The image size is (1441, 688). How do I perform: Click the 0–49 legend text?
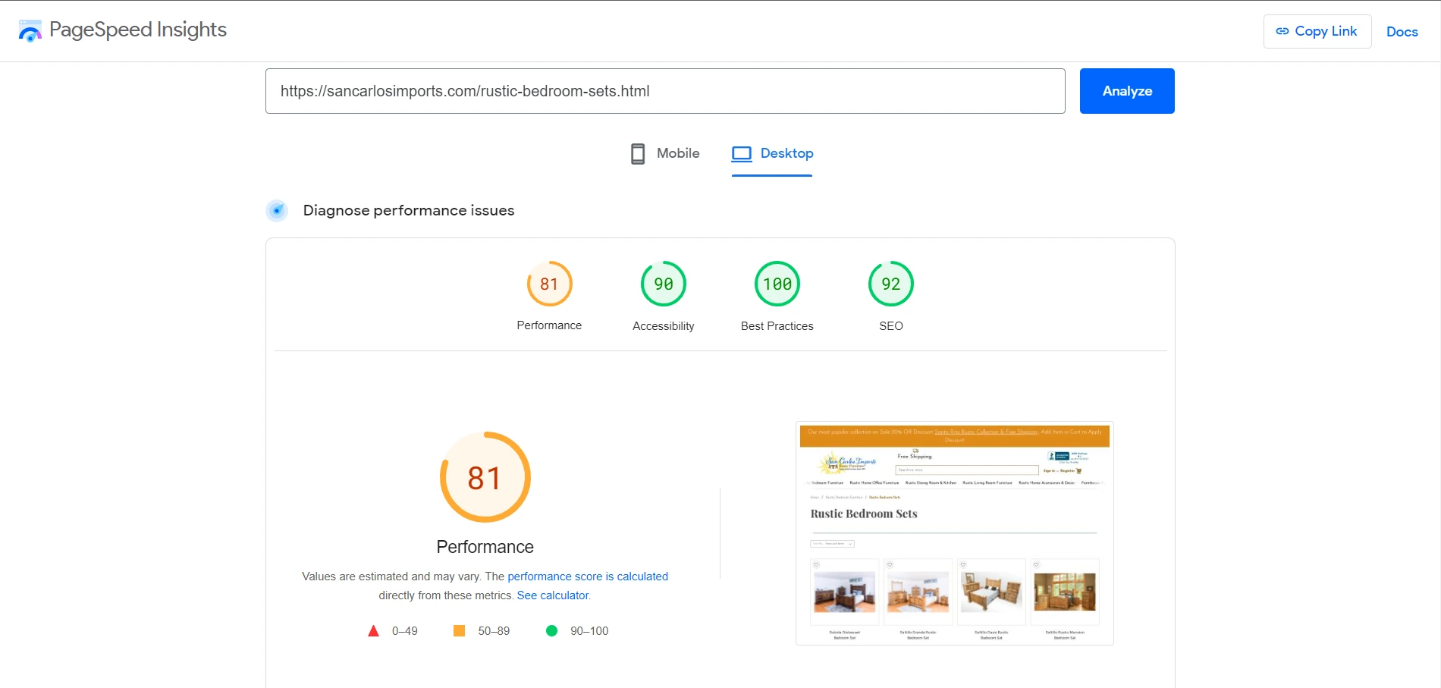click(x=405, y=631)
